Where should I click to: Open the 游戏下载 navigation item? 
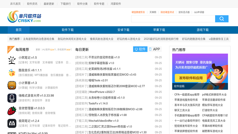click(203, 30)
